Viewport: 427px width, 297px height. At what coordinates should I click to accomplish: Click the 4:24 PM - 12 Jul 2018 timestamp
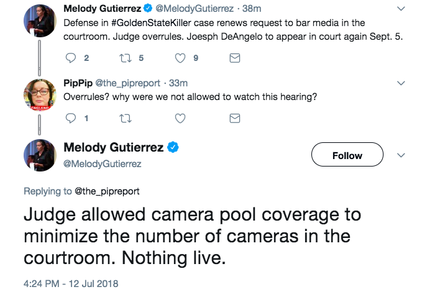pos(71,283)
